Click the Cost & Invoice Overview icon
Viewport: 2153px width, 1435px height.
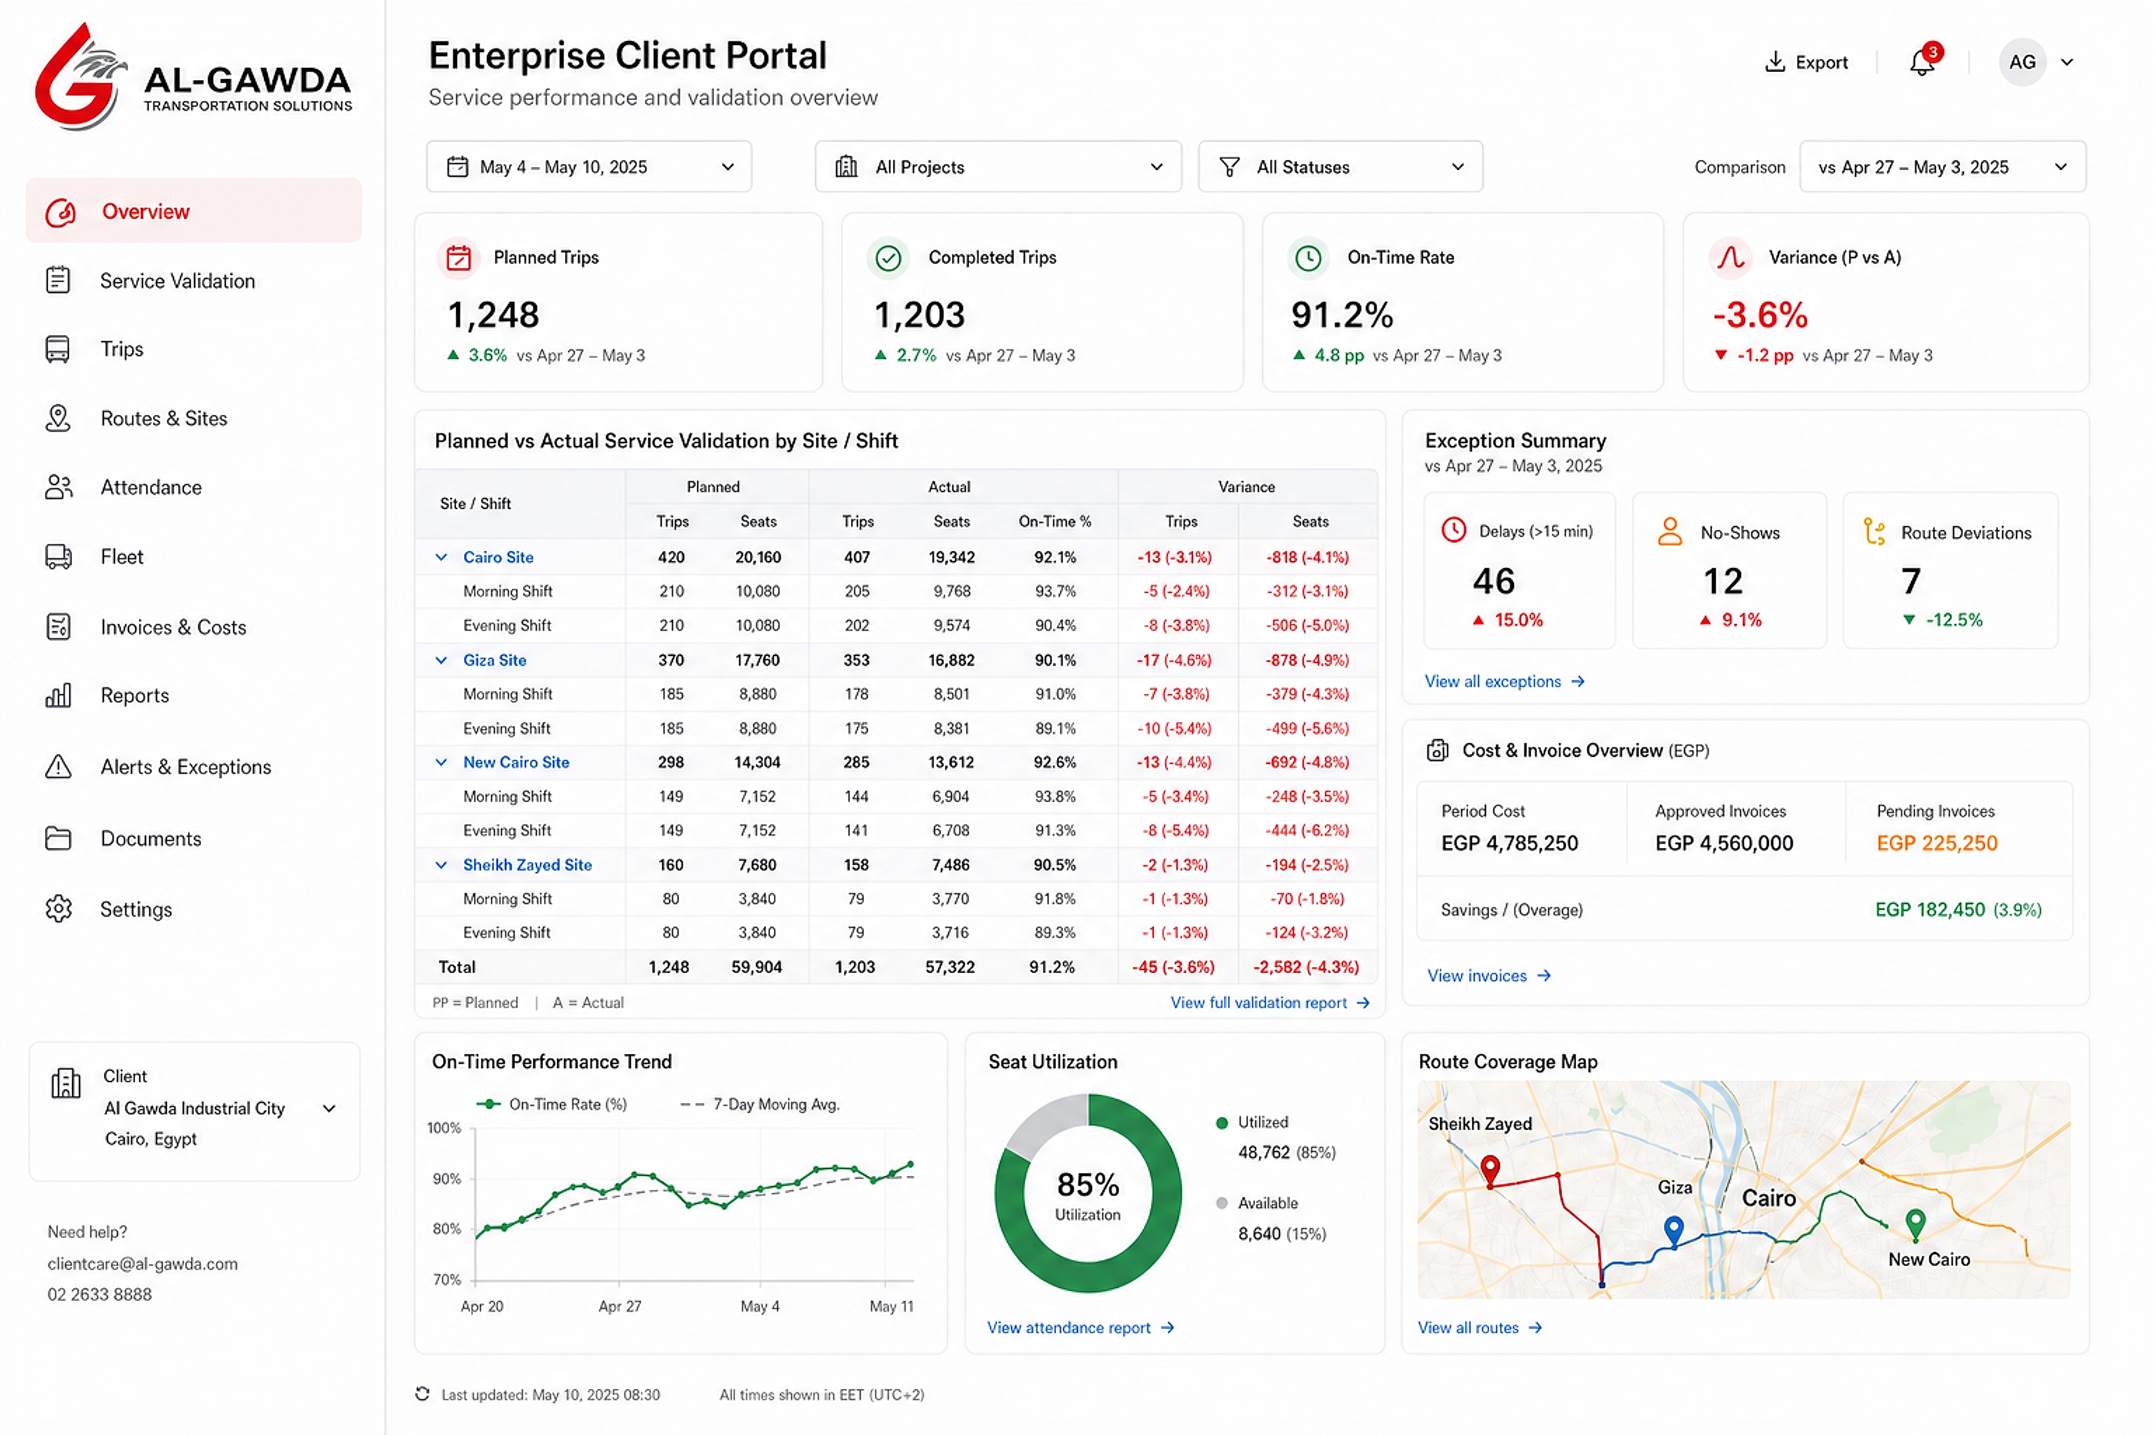pos(1437,750)
